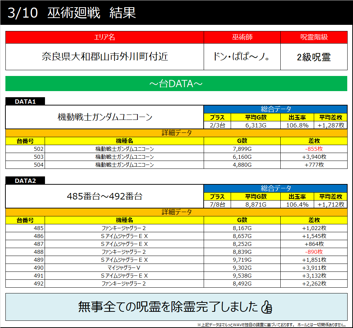Click the DATA2 '機種名' column header
The height and width of the screenshot is (328, 353).
click(124, 220)
